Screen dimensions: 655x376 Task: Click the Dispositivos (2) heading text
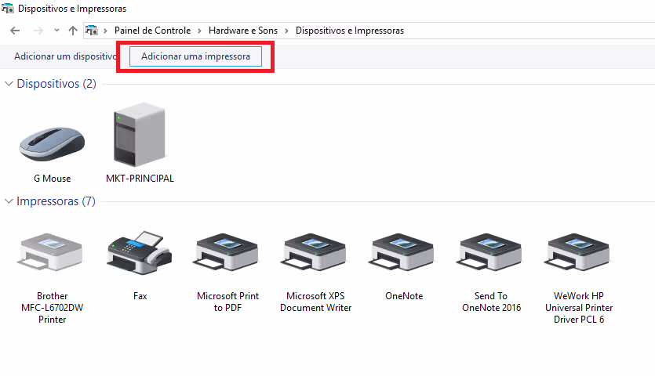point(56,84)
